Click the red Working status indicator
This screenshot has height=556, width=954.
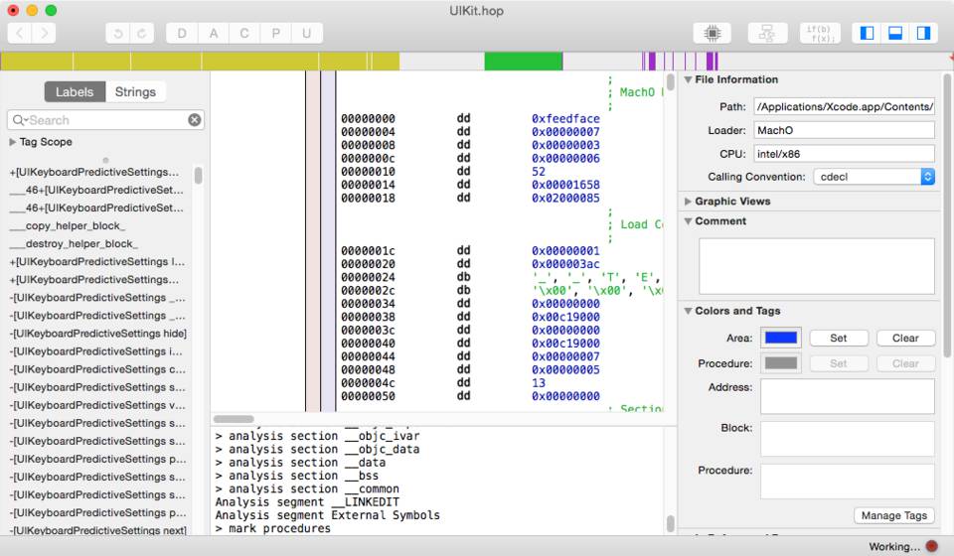click(931, 546)
